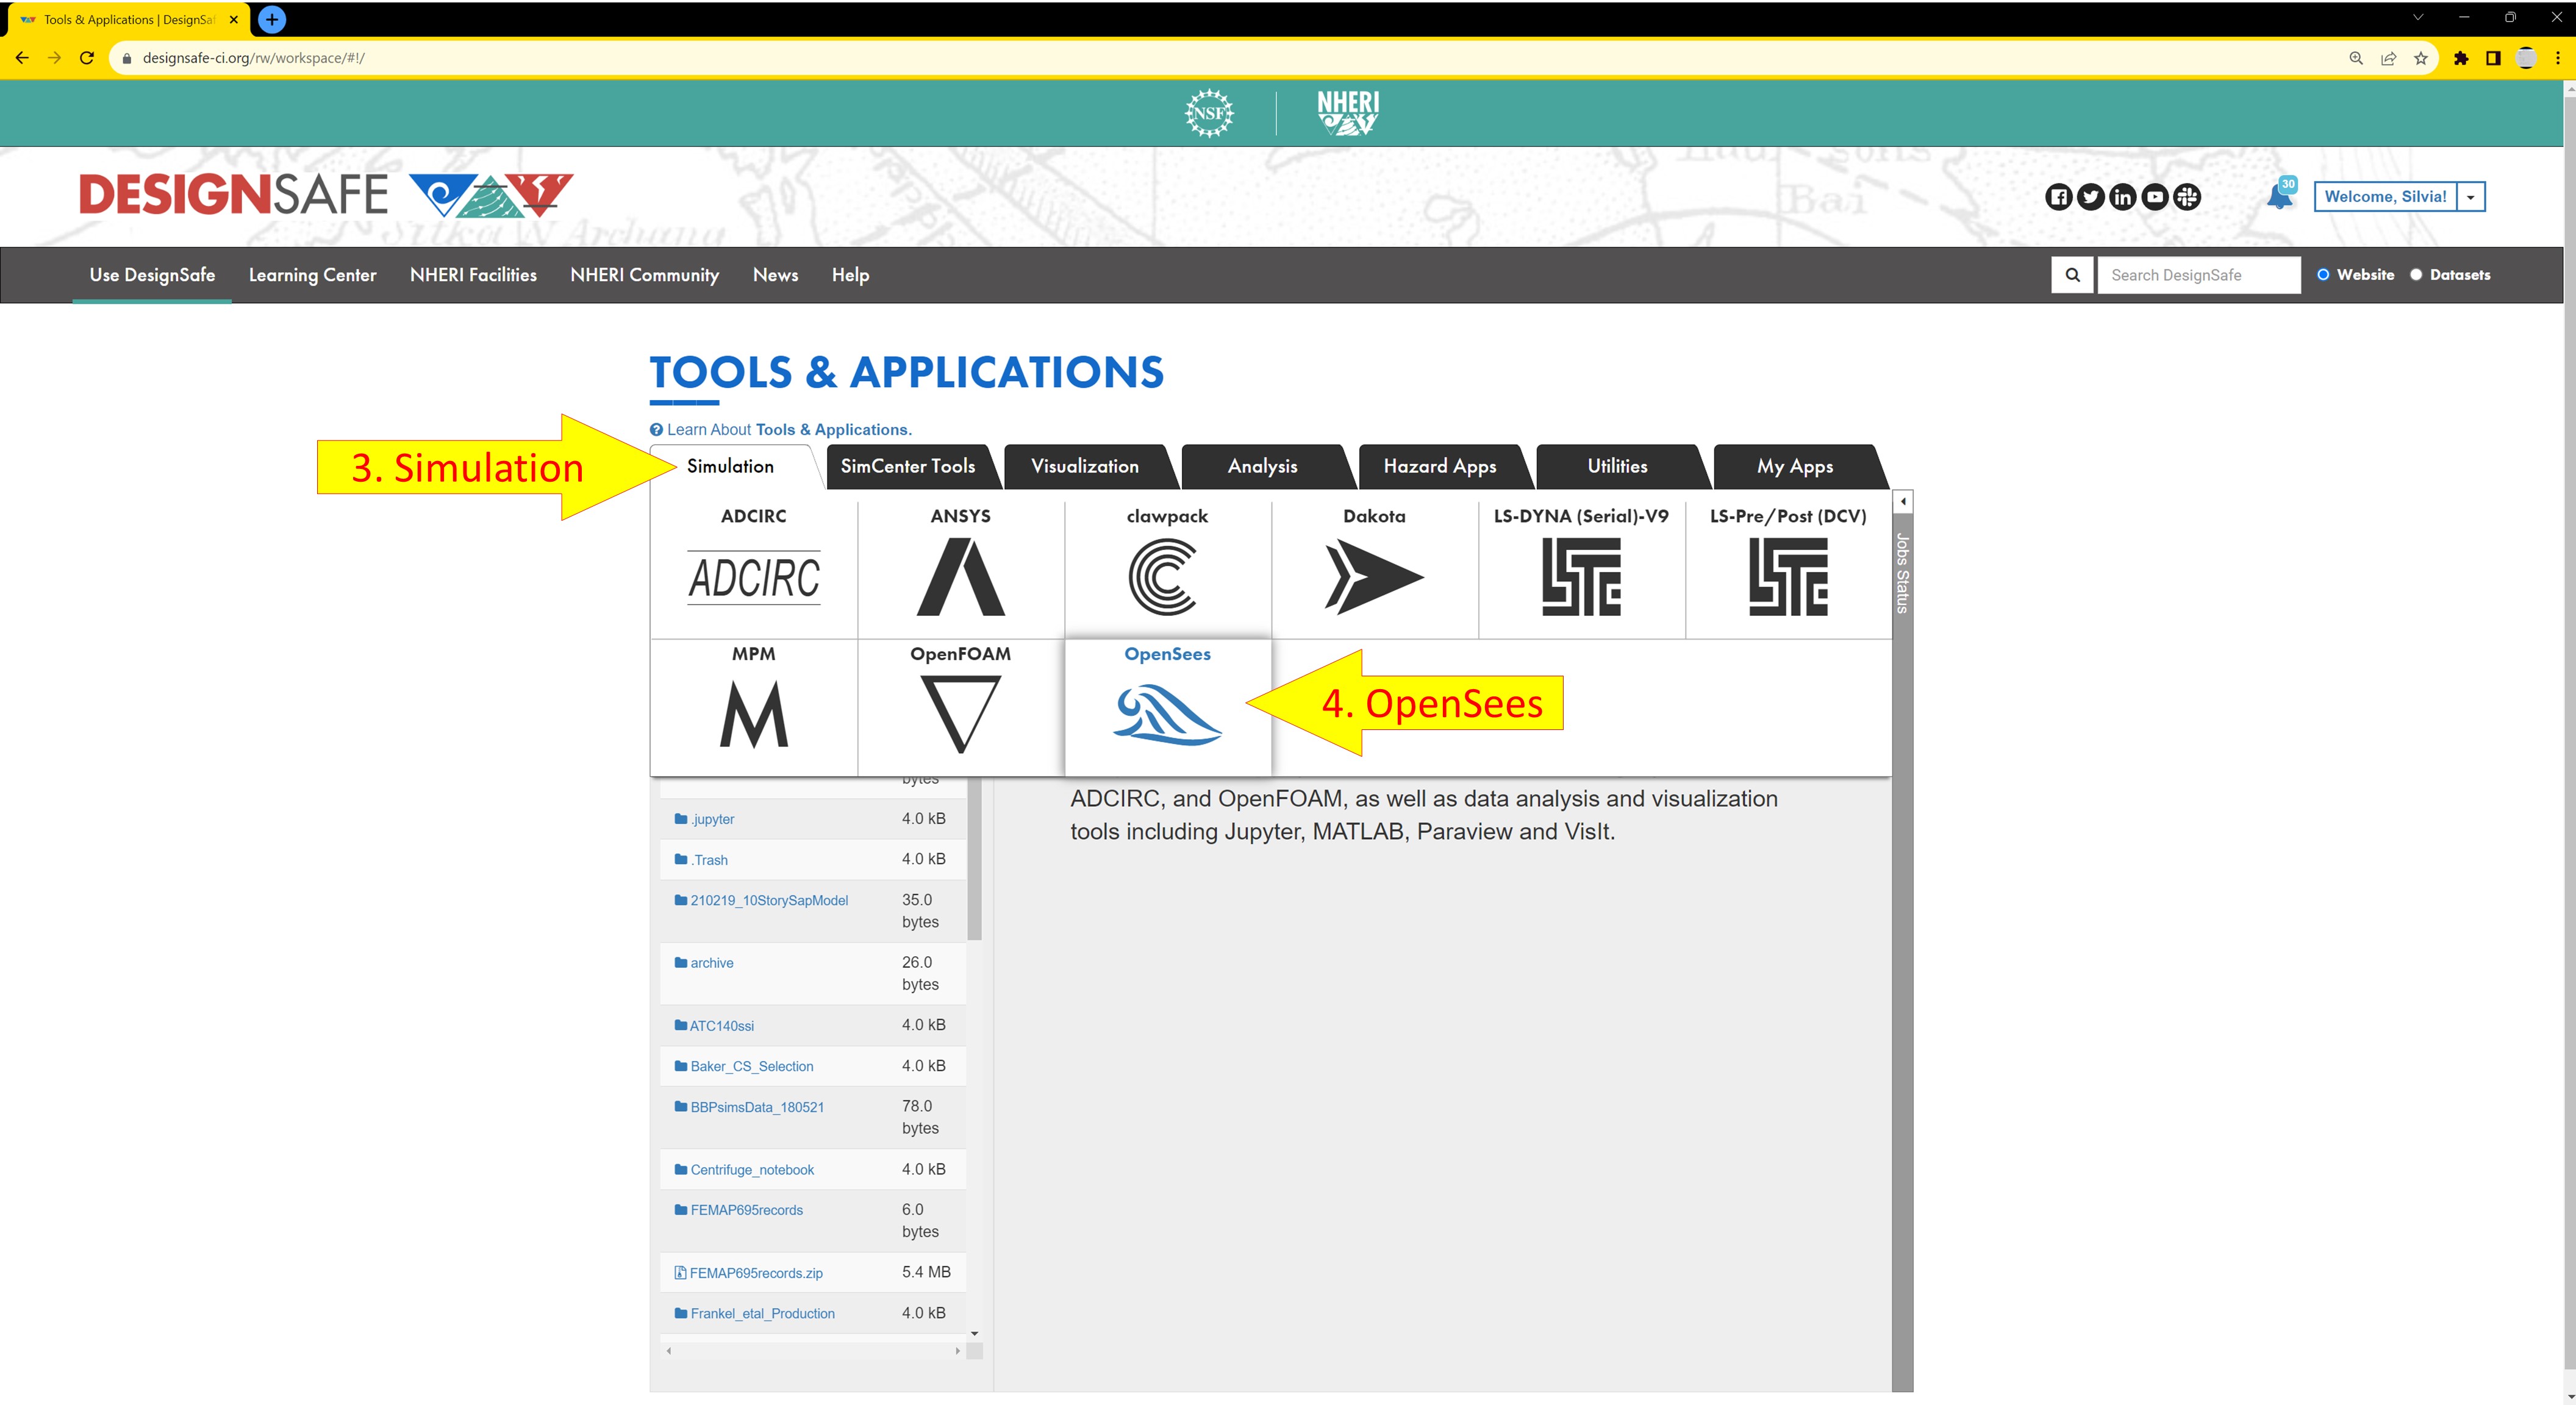Expand the Welcome Silvia account dropdown
Viewport: 2576px width, 1405px height.
coord(2470,197)
